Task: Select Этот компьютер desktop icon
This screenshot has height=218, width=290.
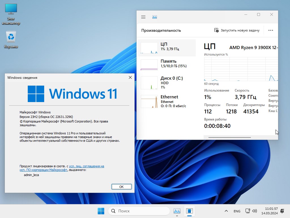Action: click(11, 14)
